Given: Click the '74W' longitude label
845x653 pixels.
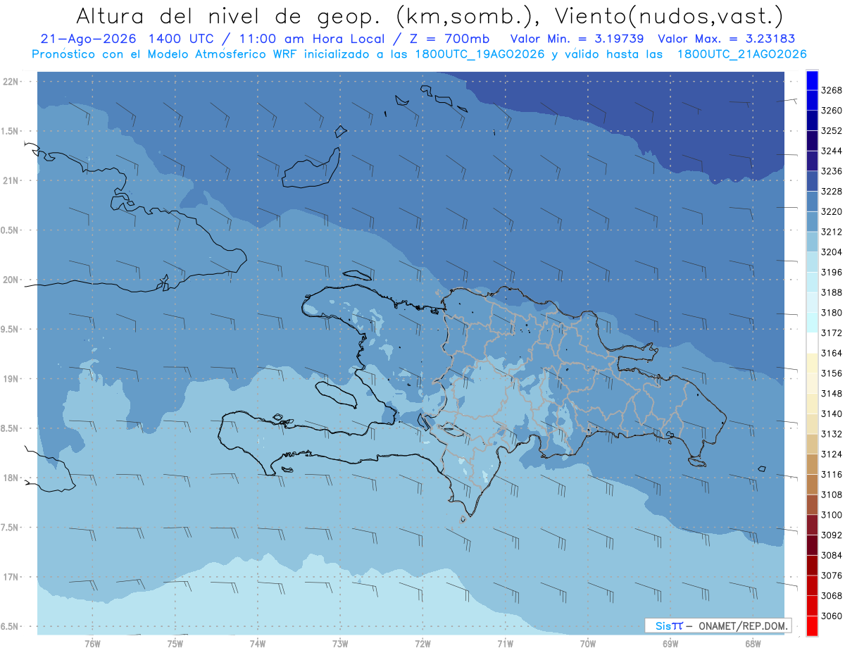Looking at the screenshot, I should tap(257, 644).
